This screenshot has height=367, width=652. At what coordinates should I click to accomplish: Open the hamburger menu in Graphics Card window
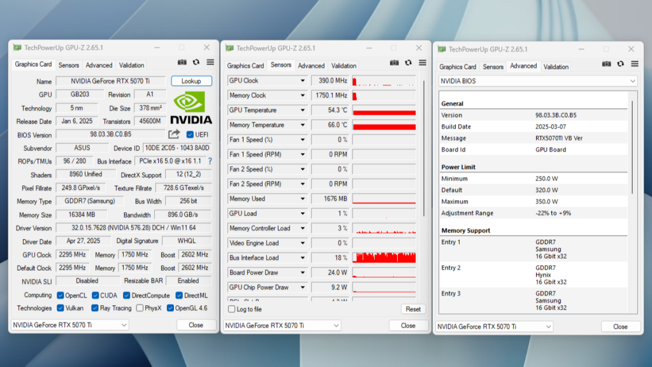pos(210,62)
